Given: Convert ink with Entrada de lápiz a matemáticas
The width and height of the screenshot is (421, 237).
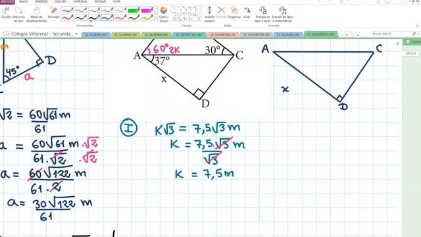Looking at the screenshot, I should pyautogui.click(x=282, y=14).
